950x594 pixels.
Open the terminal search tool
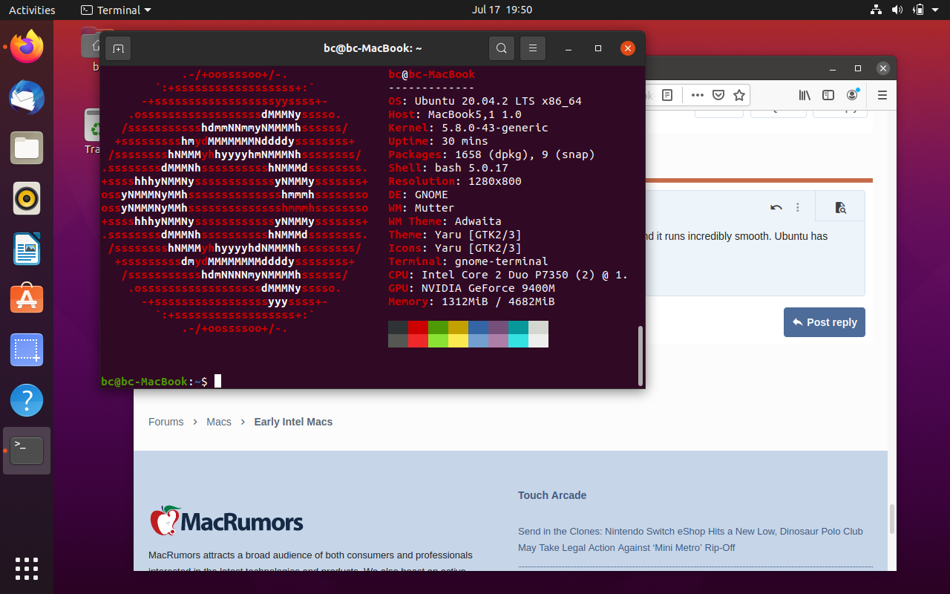coord(502,48)
